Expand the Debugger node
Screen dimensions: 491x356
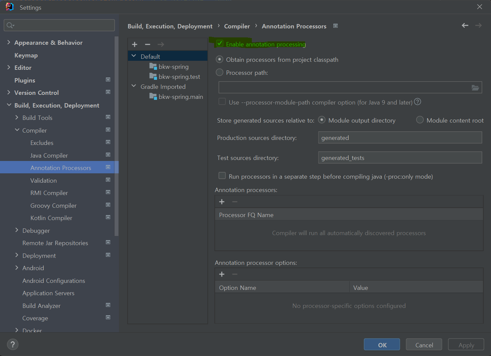(x=17, y=230)
